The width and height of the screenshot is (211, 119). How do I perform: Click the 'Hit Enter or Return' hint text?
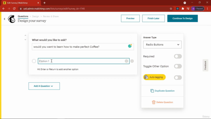58,69
